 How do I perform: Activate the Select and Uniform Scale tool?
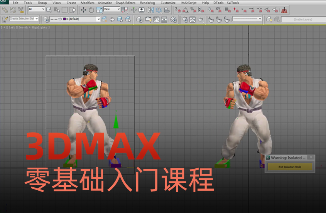(x=100, y=10)
